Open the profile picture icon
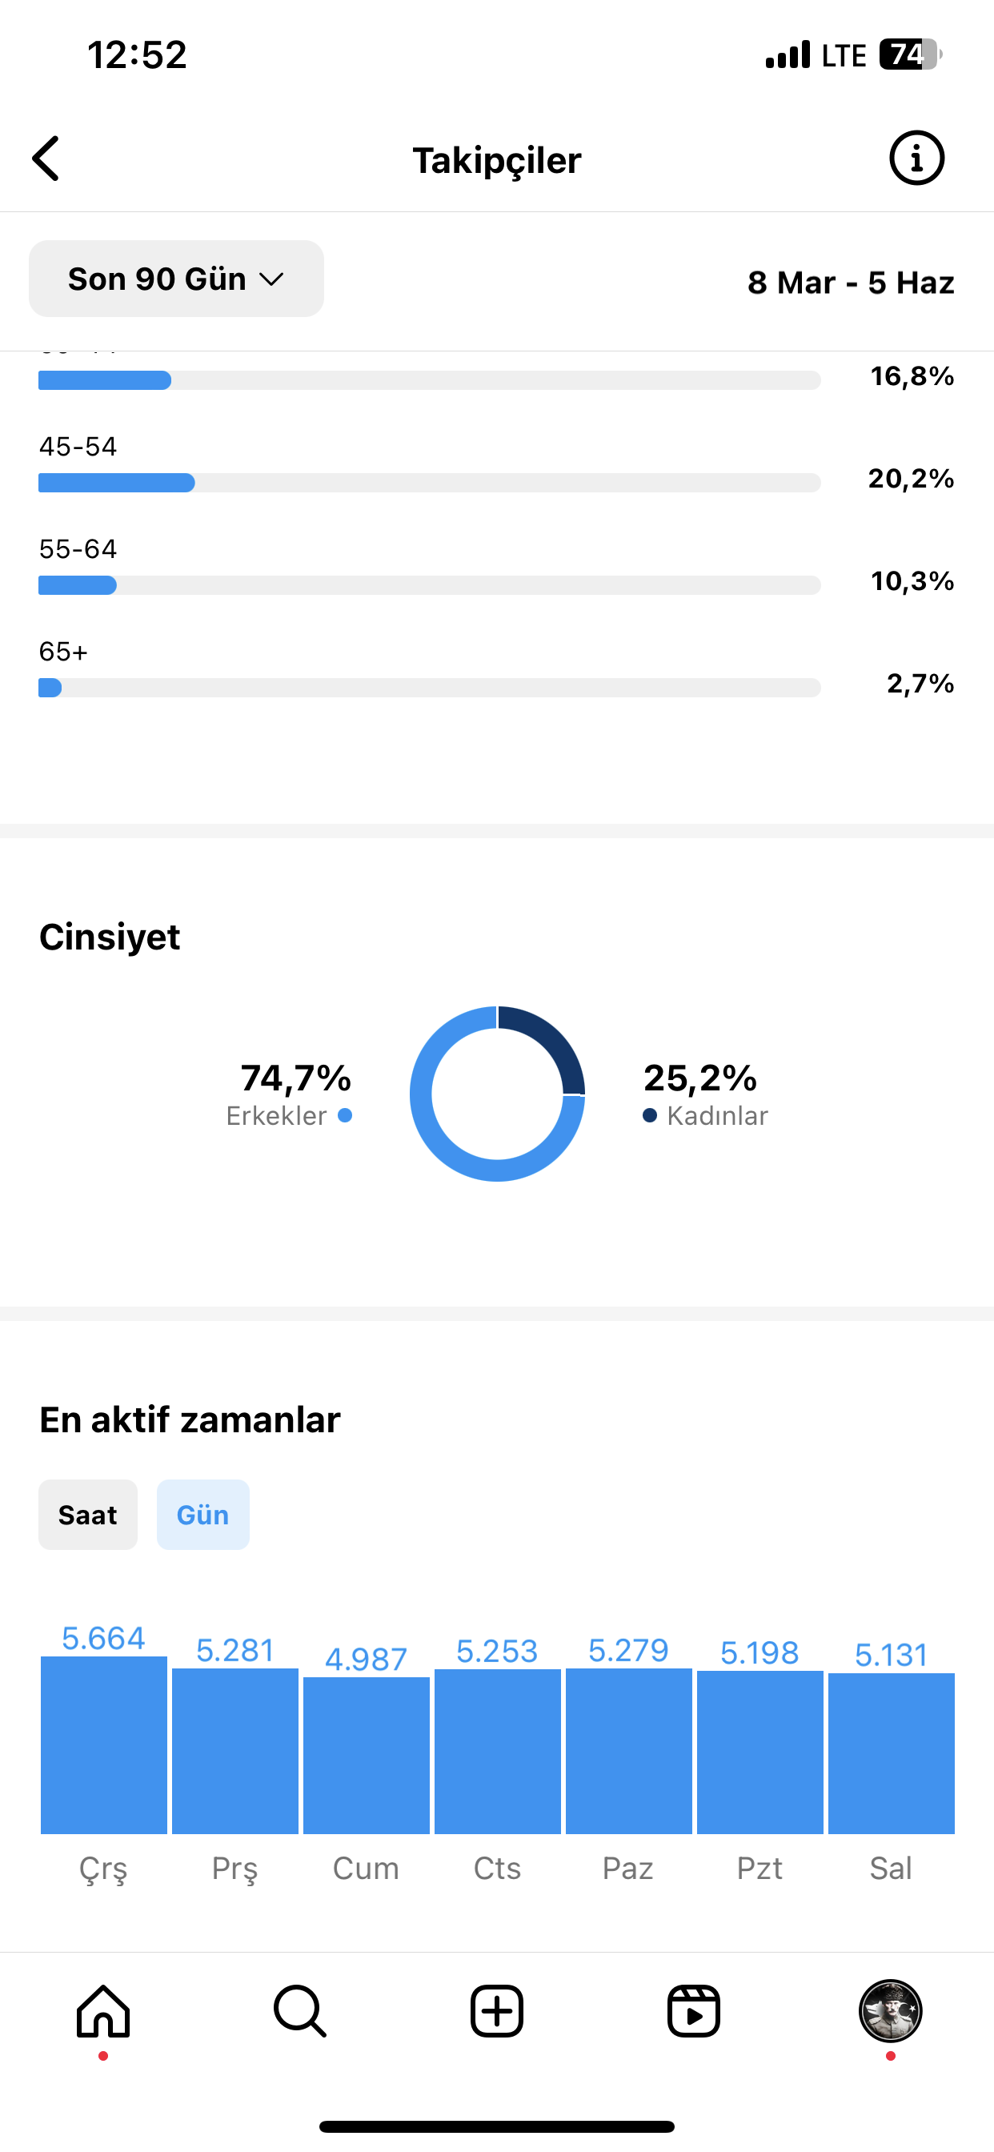 point(891,2011)
